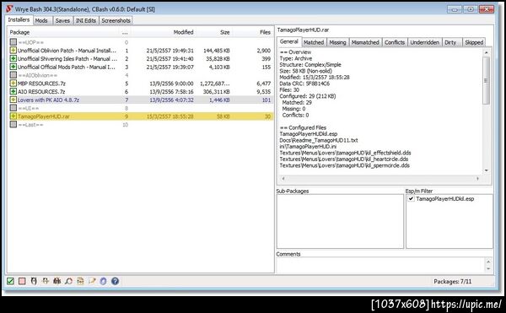Select the Lovers with PK AIO 4.8.7z package name
506x313 pixels.
[48, 100]
